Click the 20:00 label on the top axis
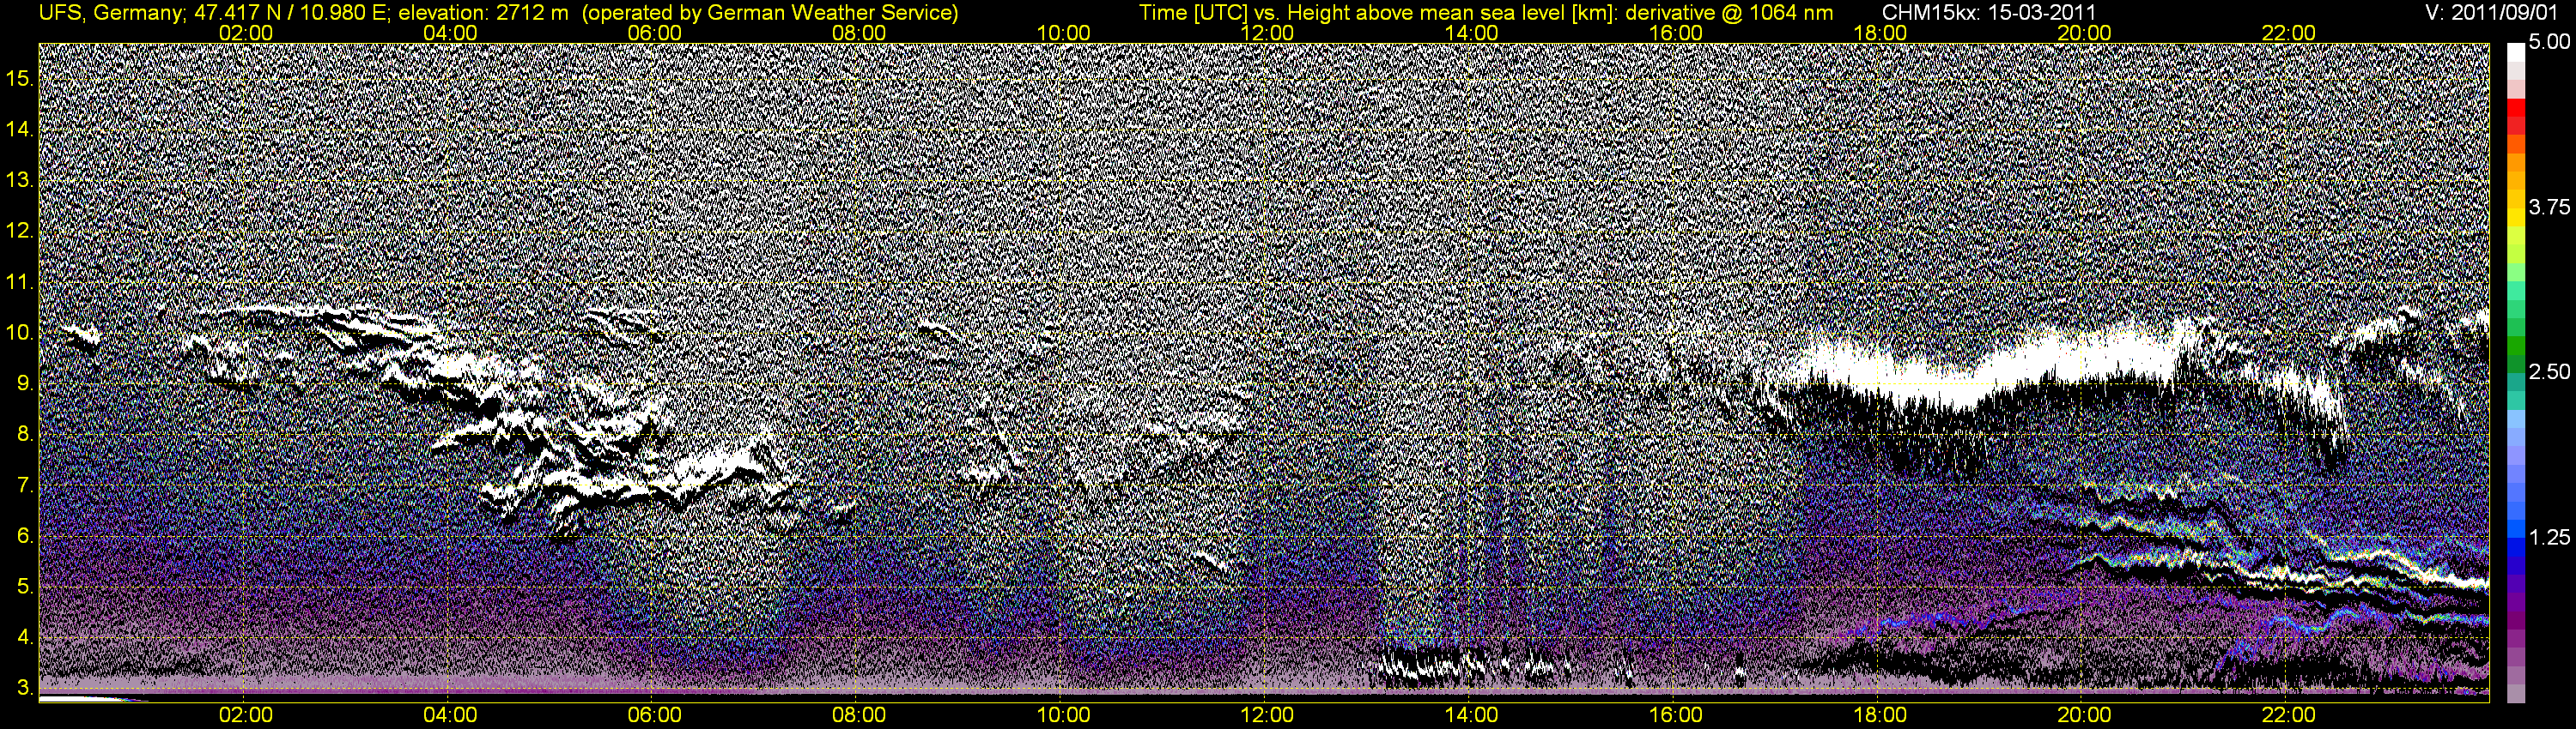Screen dimensions: 2576x729 click(x=2084, y=33)
